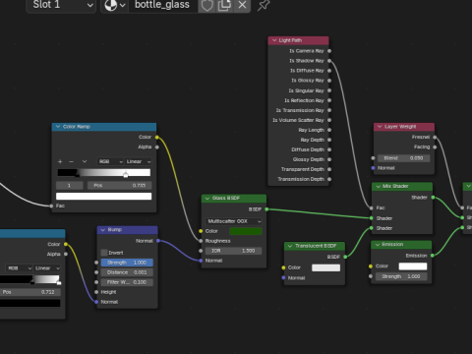Image resolution: width=472 pixels, height=354 pixels.
Task: Click the Layer Weight Fresnel output socket
Action: point(435,137)
